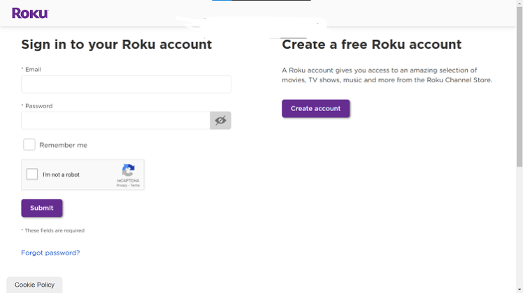
Task: Click the Remember me label text
Action: (x=63, y=145)
